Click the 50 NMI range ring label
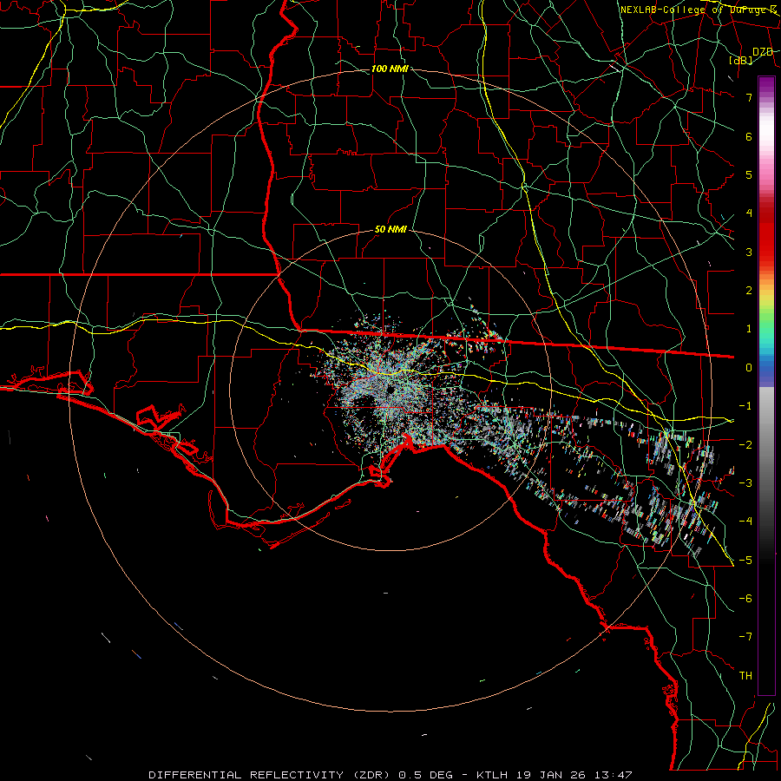Image resolution: width=781 pixels, height=781 pixels. (390, 229)
